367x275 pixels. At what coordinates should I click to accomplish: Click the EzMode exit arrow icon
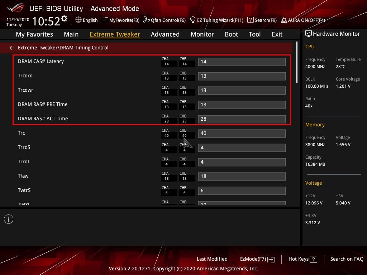pyautogui.click(x=271, y=259)
